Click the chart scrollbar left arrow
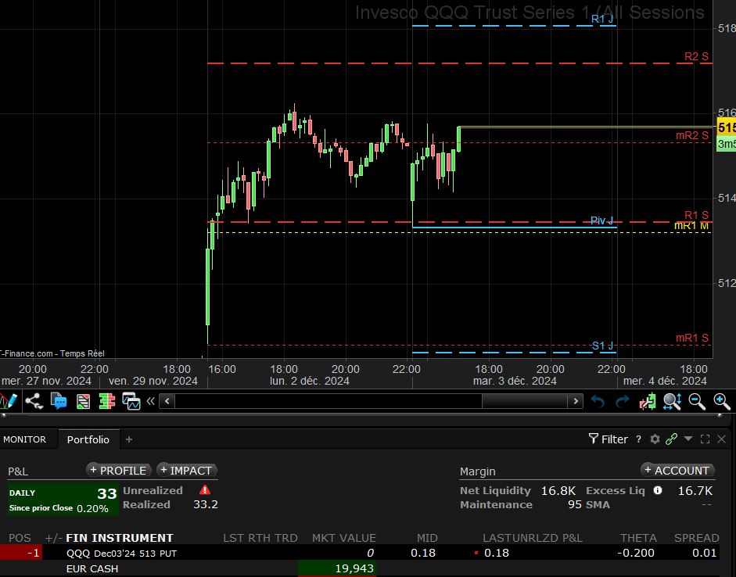This screenshot has width=736, height=577. 167,401
